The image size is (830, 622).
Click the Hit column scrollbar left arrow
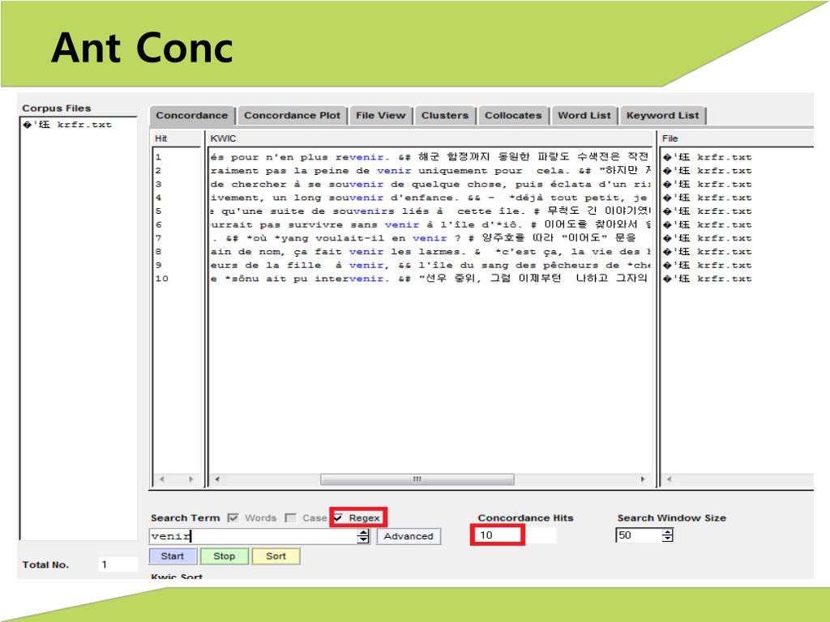point(162,479)
